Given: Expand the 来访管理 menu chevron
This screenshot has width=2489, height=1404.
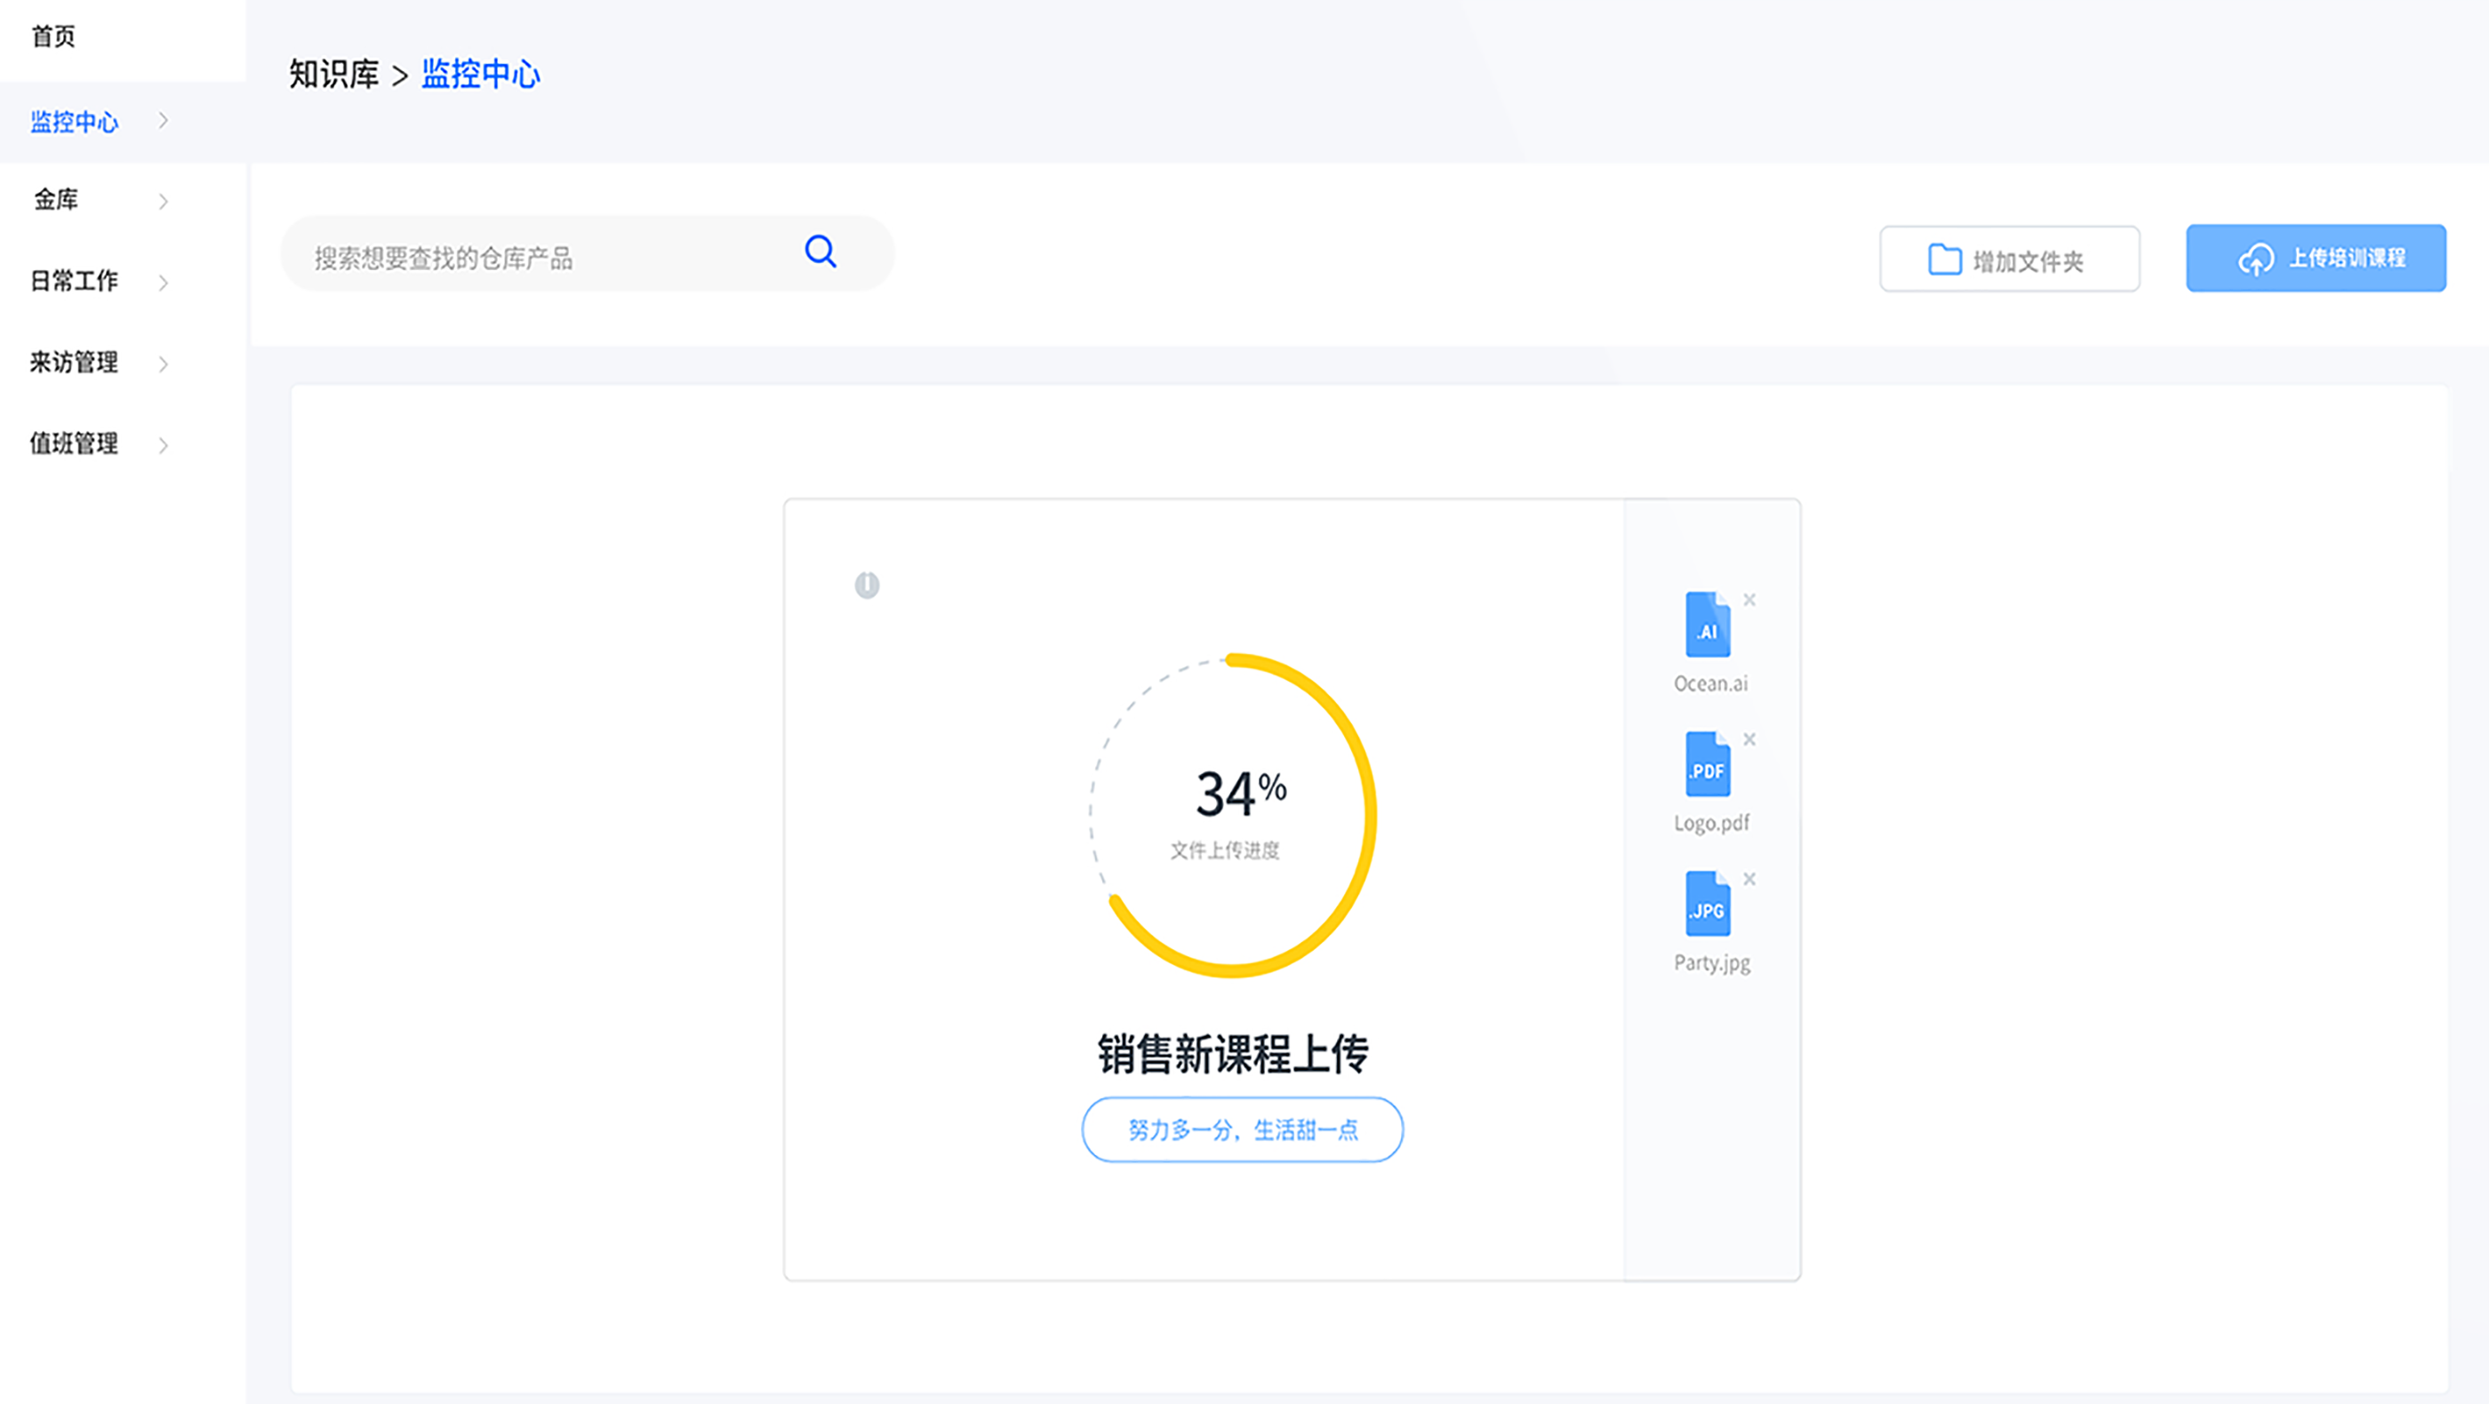Looking at the screenshot, I should point(164,363).
